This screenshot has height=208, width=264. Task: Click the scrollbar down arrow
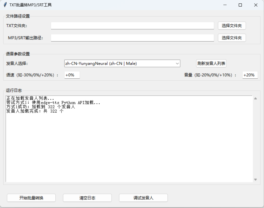[255, 180]
